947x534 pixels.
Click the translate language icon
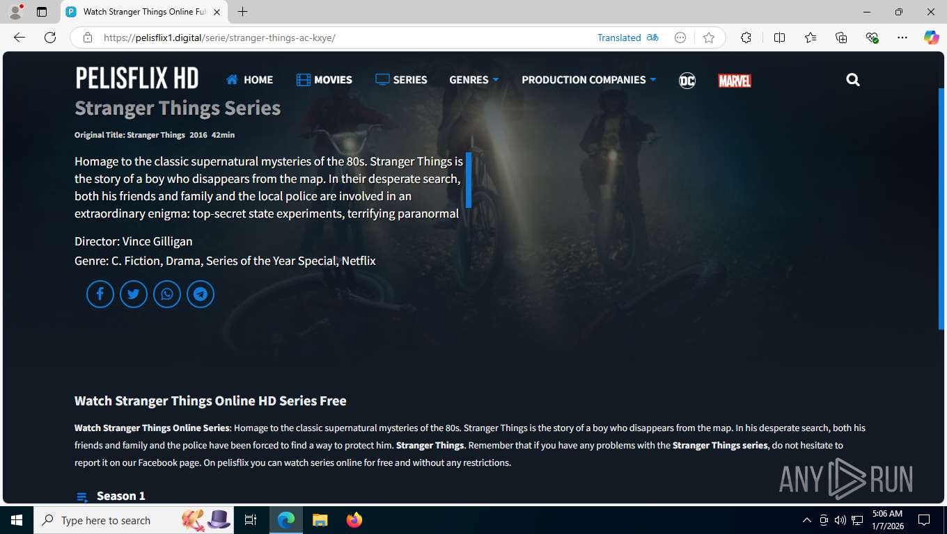[x=652, y=38]
